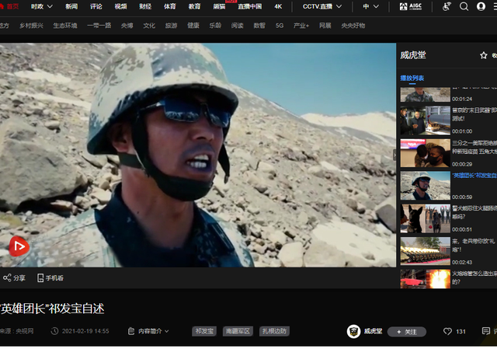Open the search magnifier icon
Screen dimensions: 497x349
coord(464,6)
